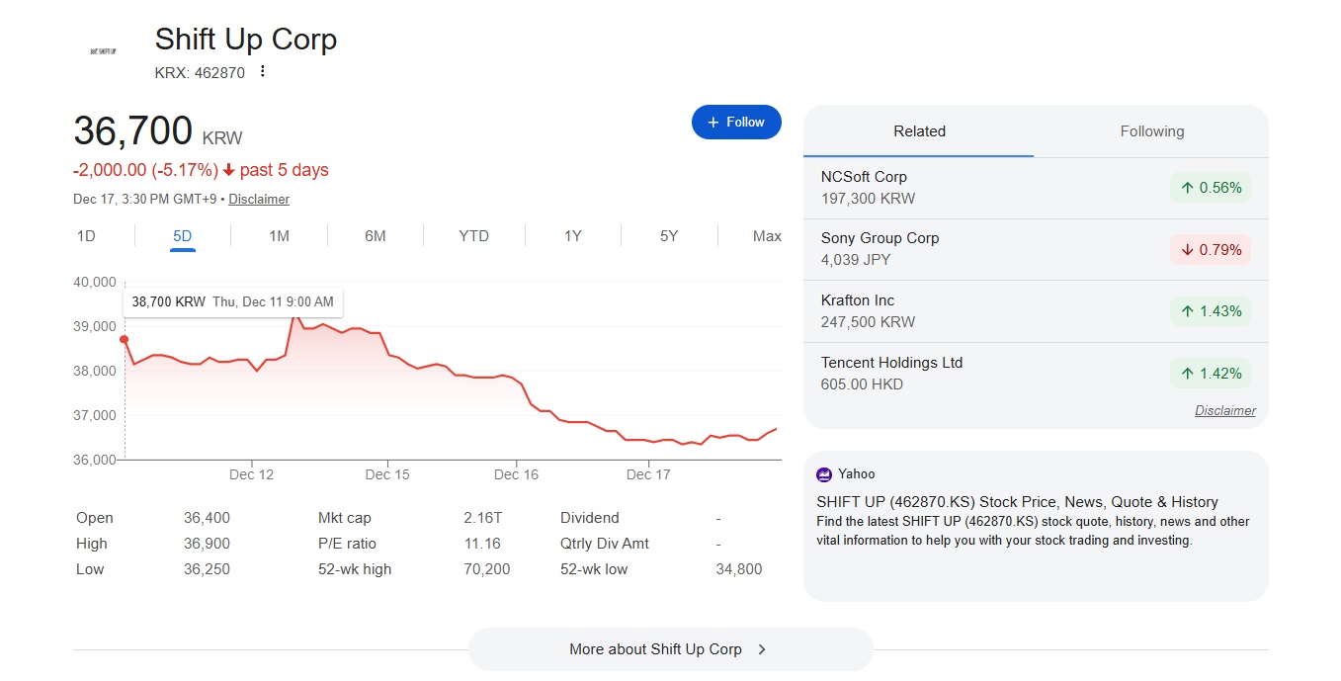
Task: Click the 40,000 y-axis label
Action: [x=95, y=282]
